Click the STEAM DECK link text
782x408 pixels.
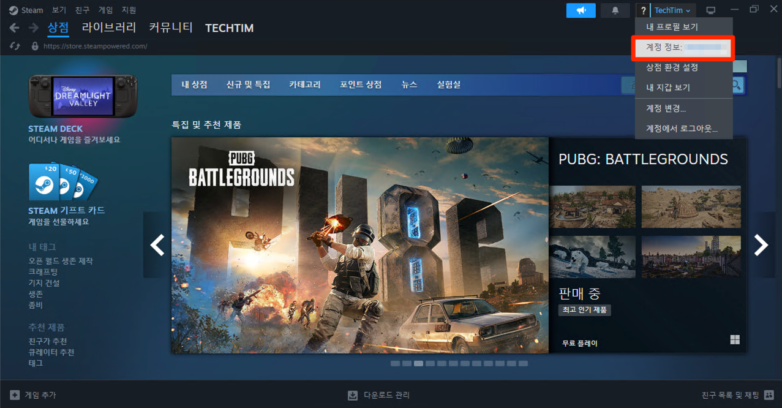pyautogui.click(x=56, y=129)
